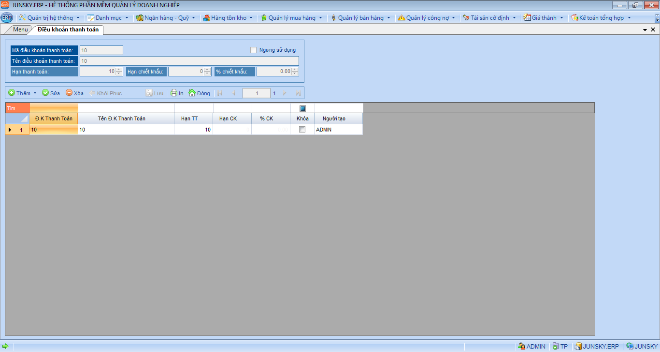The height and width of the screenshot is (352, 660).
Task: Open the tab list dropdown arrow
Action: (x=645, y=30)
